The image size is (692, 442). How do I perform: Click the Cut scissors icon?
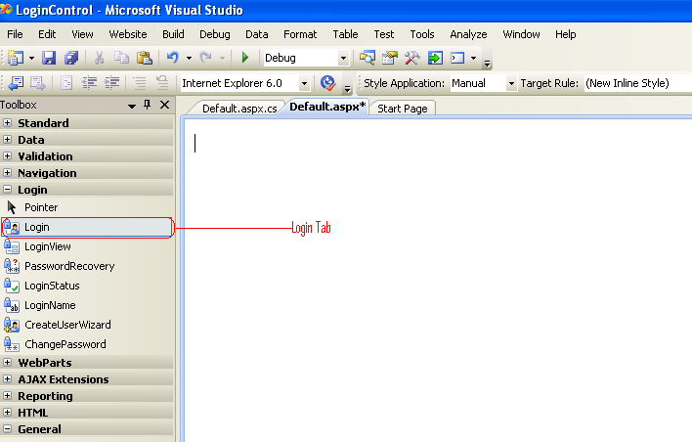click(99, 58)
